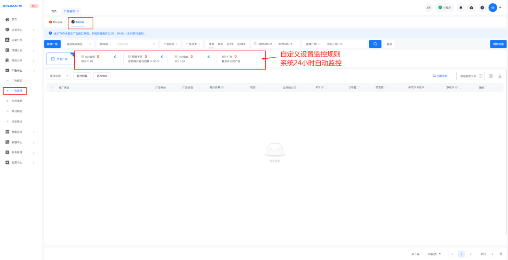Click the 广告中心 AD icon
Screen dimensions: 508x260
point(8,70)
